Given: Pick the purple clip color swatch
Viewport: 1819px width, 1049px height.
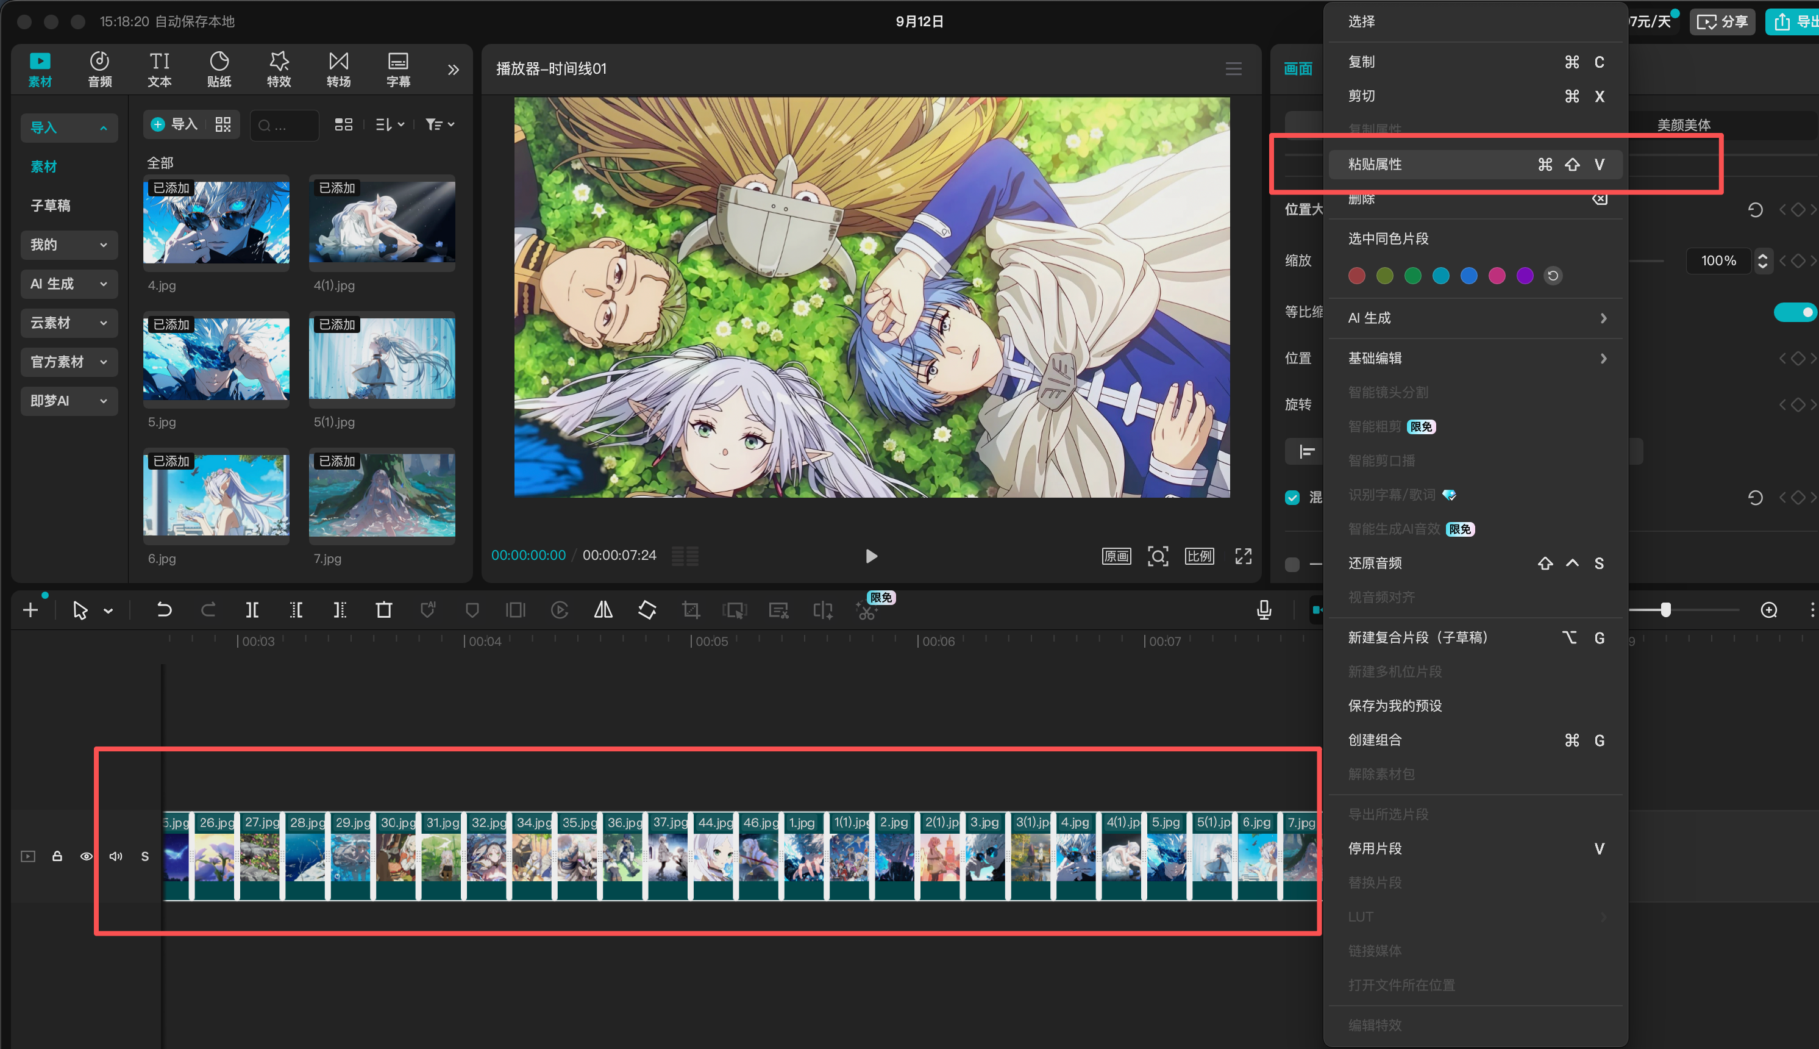Looking at the screenshot, I should coord(1525,276).
